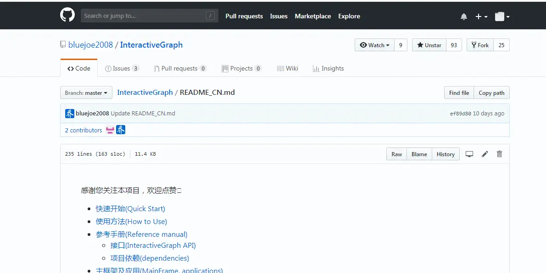Viewport: 546px width, 273px height.
Task: View the 93 stargazers count
Action: [x=454, y=45]
